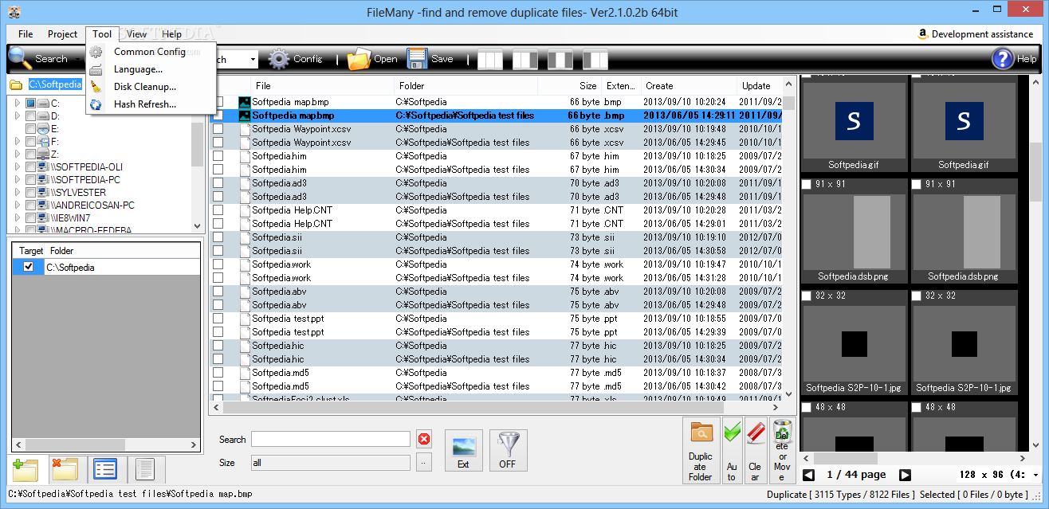
Task: Click the Duplicate Folder button
Action: coord(701,451)
